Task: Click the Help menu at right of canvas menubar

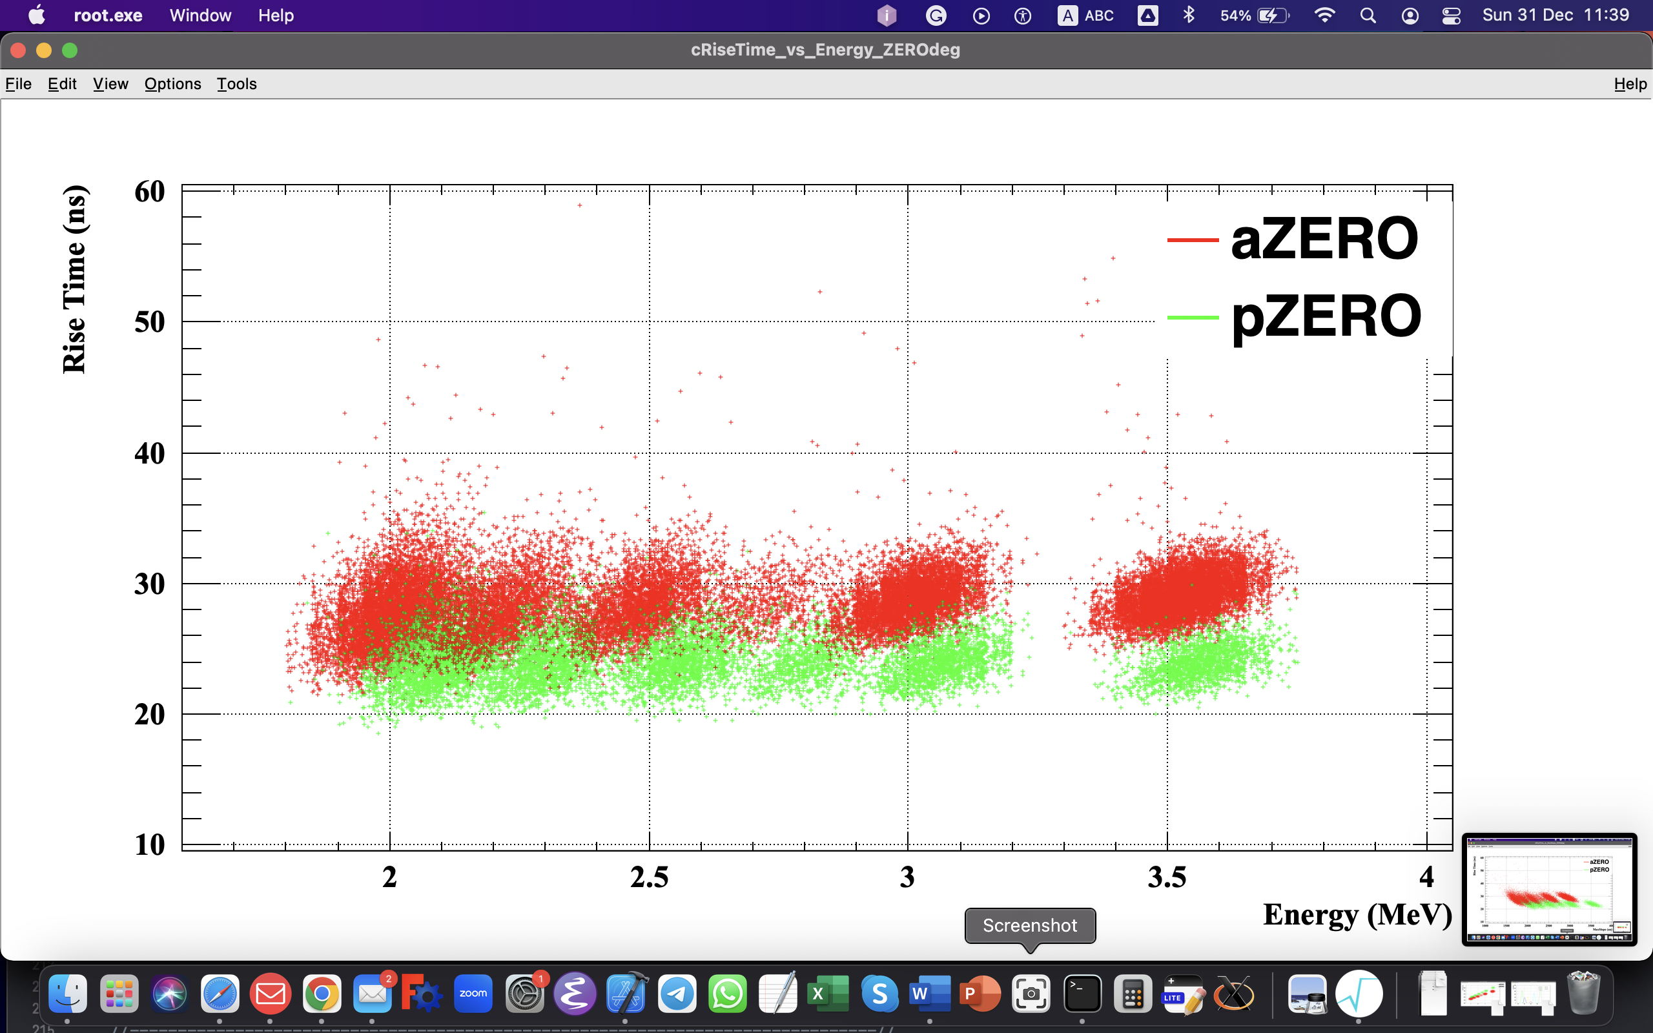Action: (1630, 84)
